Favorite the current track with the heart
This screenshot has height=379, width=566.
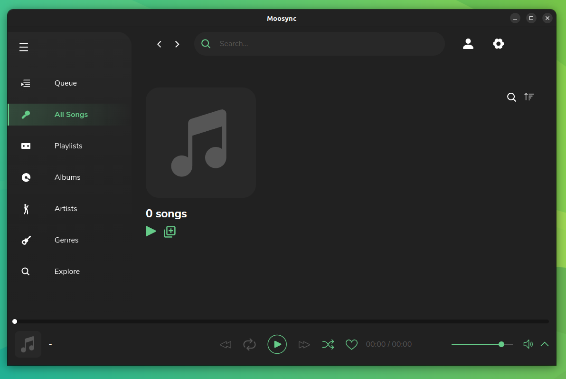[351, 344]
